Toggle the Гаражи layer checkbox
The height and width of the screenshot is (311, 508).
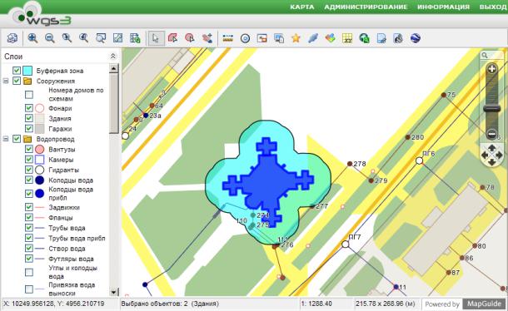29,129
